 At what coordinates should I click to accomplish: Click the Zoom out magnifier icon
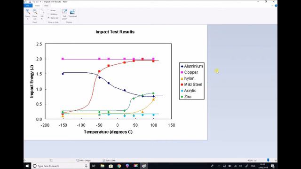(x=35, y=12)
